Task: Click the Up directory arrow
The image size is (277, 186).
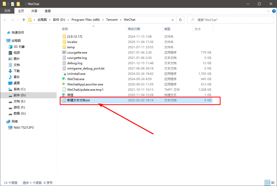Action: (24, 20)
